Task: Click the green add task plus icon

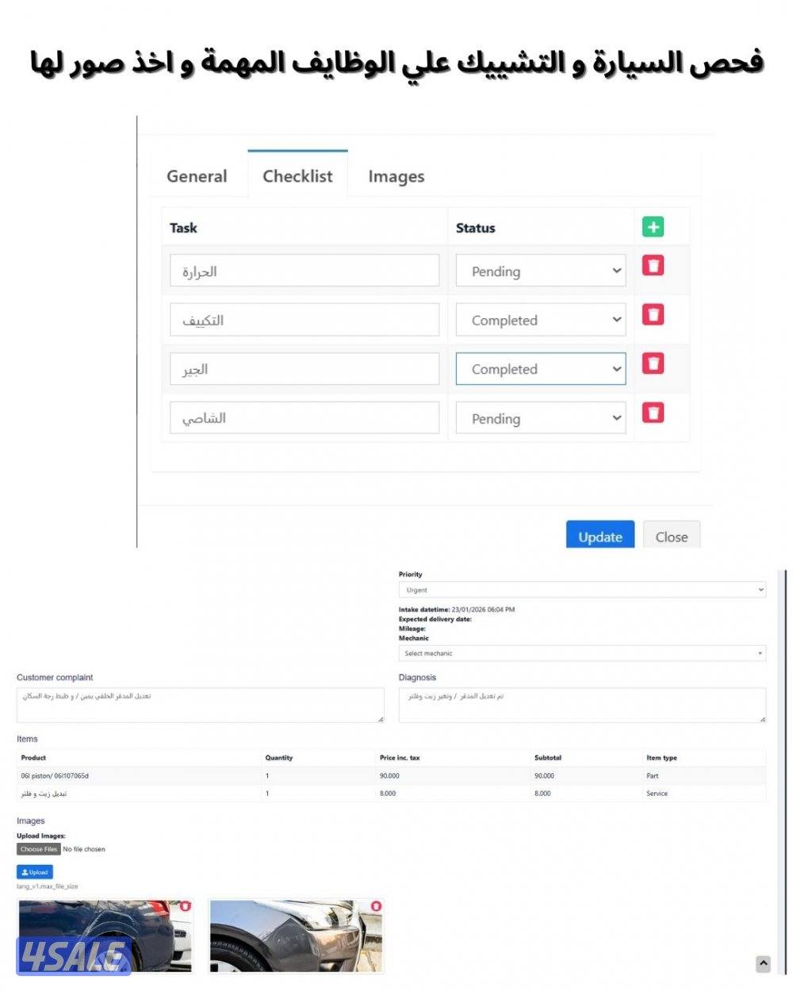Action: [x=653, y=228]
